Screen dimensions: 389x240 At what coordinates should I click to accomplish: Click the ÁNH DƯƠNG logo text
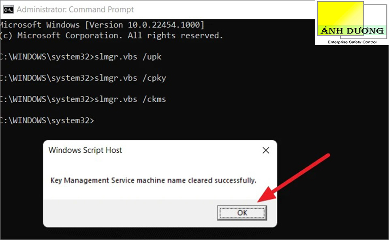pos(352,31)
